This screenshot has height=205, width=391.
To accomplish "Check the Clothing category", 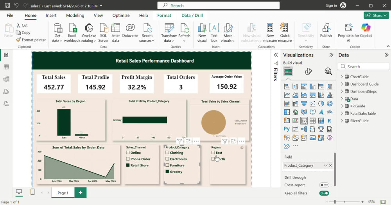I will (167, 153).
